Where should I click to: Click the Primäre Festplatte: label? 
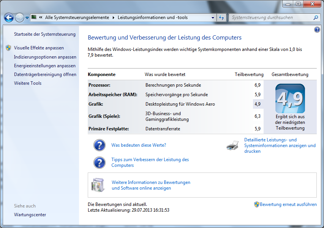click(109, 129)
